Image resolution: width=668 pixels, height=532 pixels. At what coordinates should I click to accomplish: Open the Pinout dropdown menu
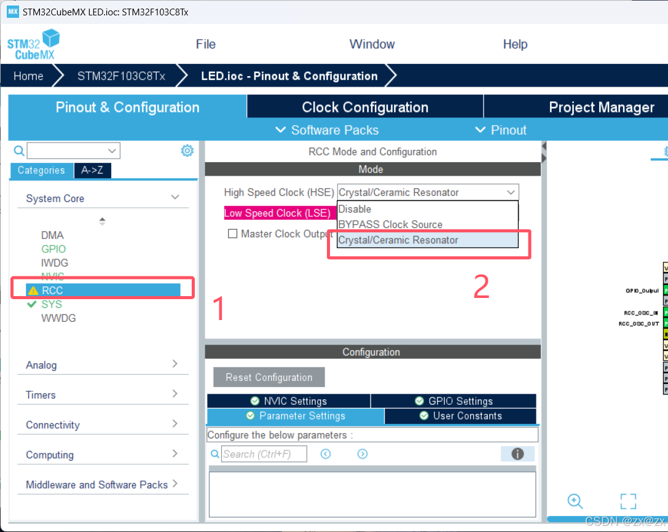point(501,130)
